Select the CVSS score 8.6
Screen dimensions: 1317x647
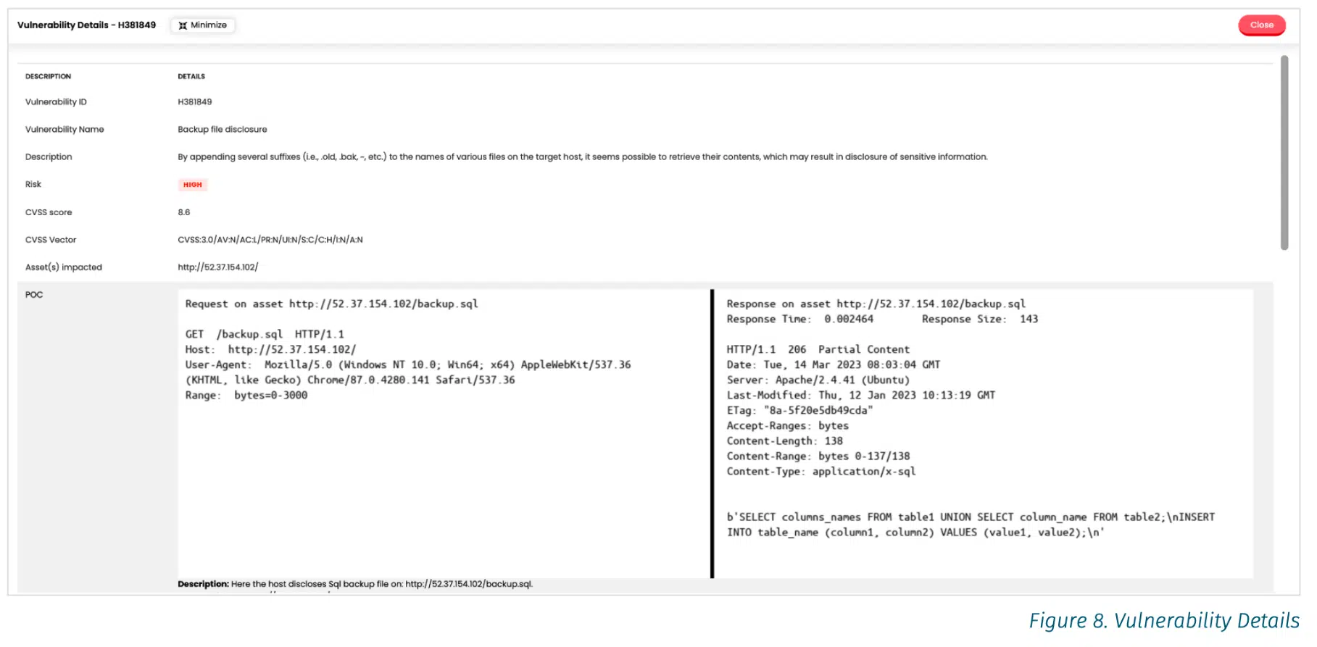tap(184, 212)
